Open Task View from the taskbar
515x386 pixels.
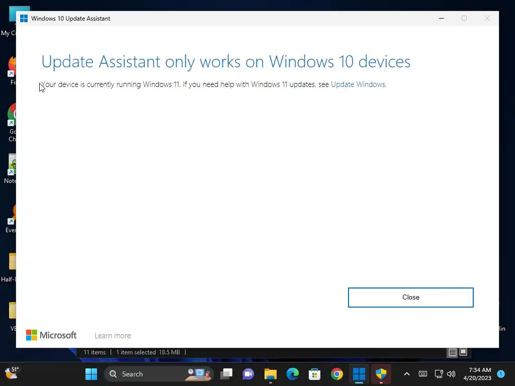(x=226, y=374)
